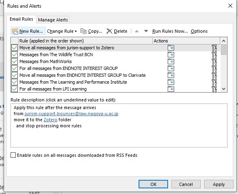Click the Copy documents icon
This screenshot has width=238, height=194.
pyautogui.click(x=83, y=31)
